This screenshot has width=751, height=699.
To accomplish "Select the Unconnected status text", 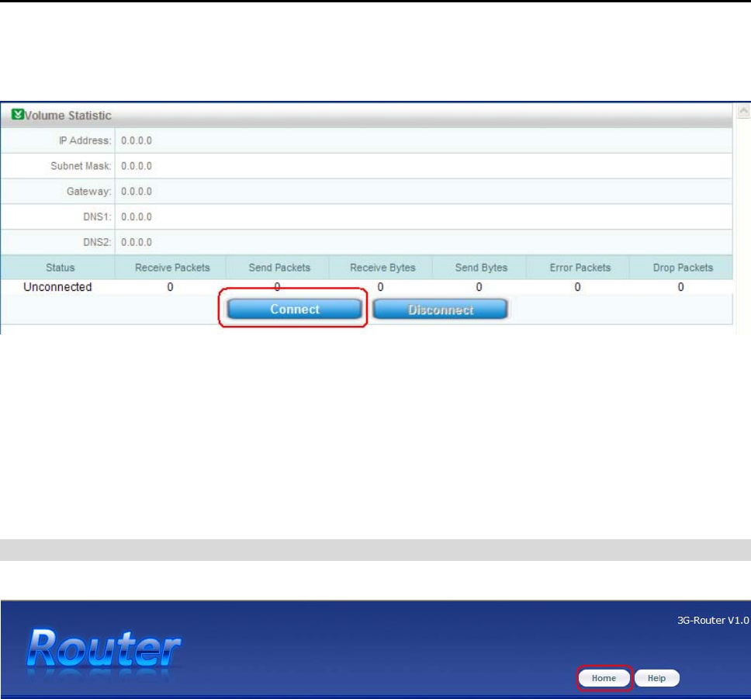I will point(57,287).
